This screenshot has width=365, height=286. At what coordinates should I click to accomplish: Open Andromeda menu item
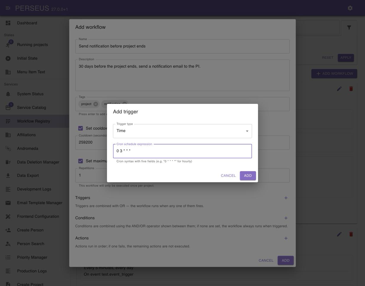tap(34, 149)
